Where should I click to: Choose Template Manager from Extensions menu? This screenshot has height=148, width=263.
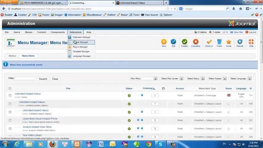[81, 51]
